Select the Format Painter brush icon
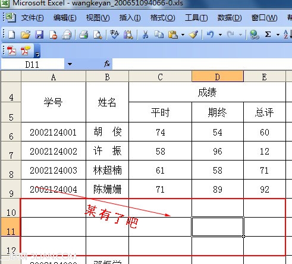This screenshot has height=264, width=292. [x=193, y=34]
